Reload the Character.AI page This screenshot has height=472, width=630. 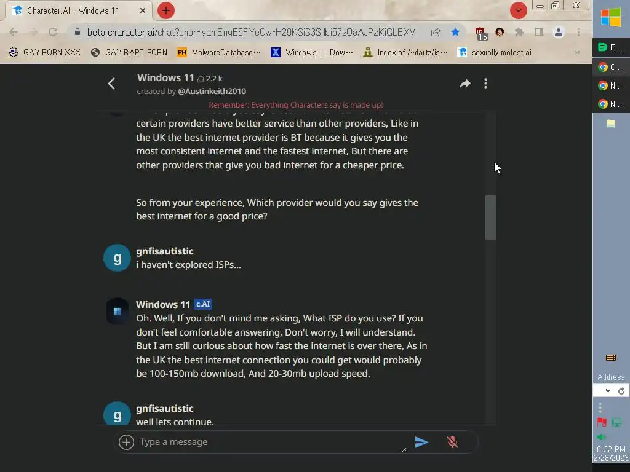(53, 32)
